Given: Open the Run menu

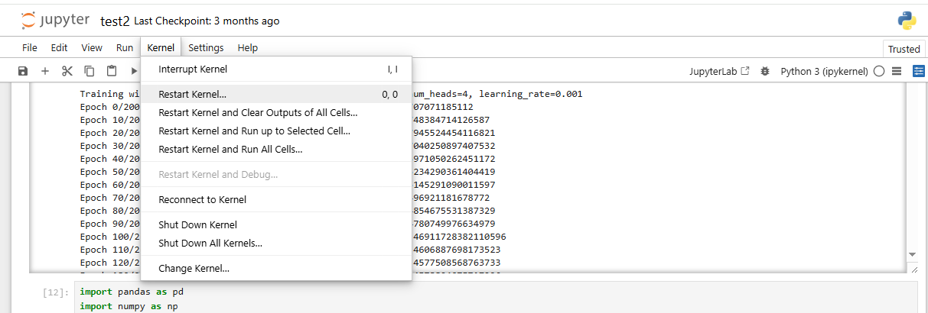Looking at the screenshot, I should pos(125,47).
